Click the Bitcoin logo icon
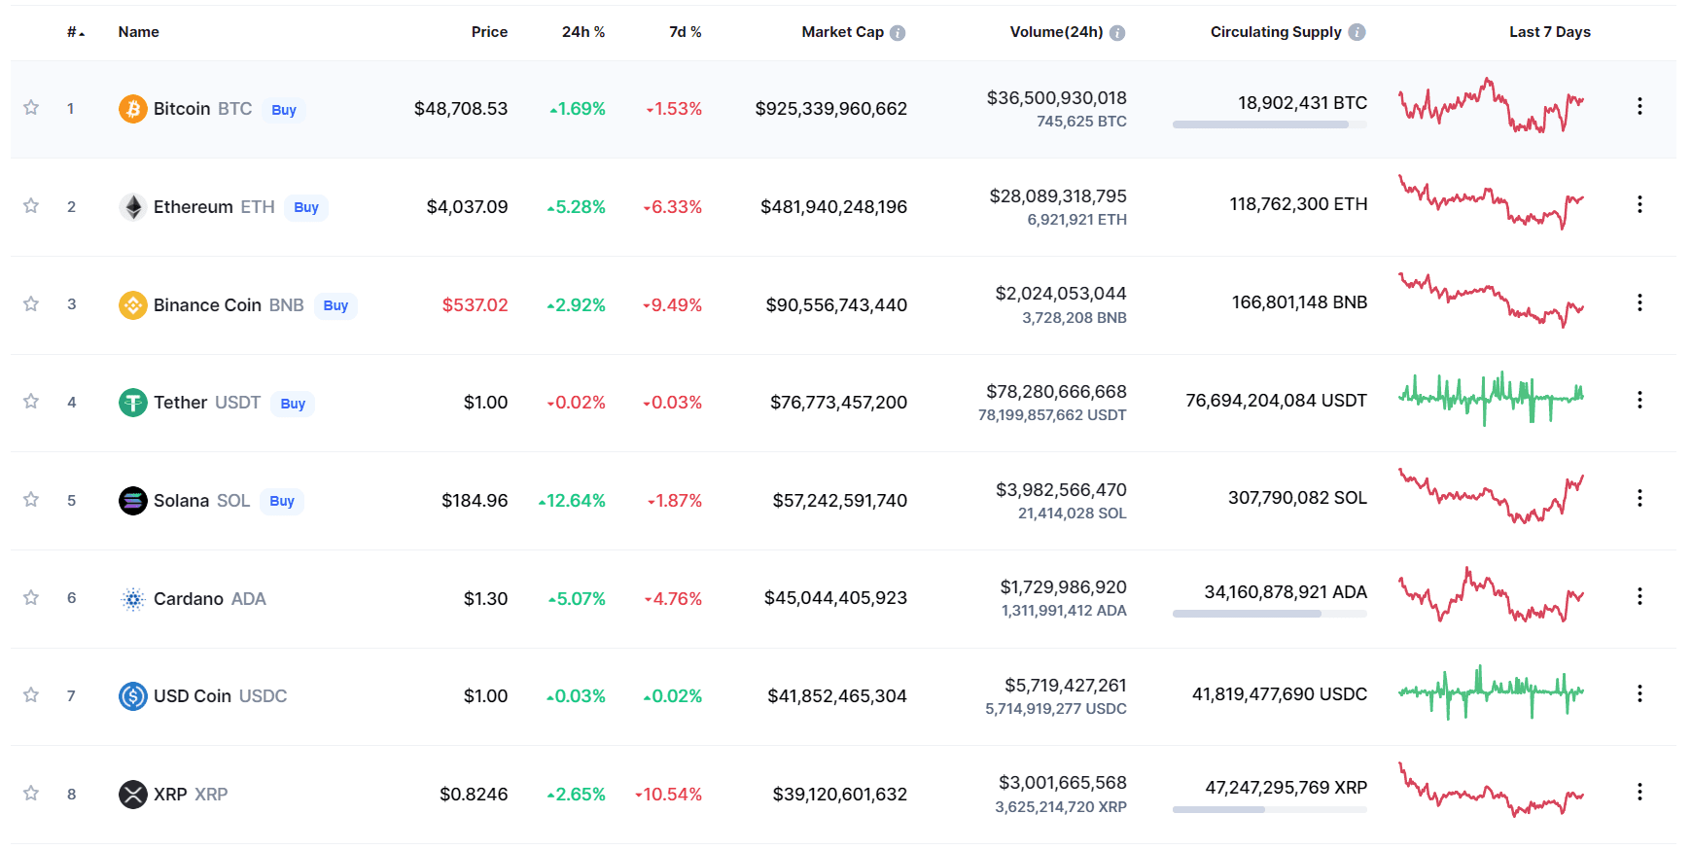 pos(132,109)
